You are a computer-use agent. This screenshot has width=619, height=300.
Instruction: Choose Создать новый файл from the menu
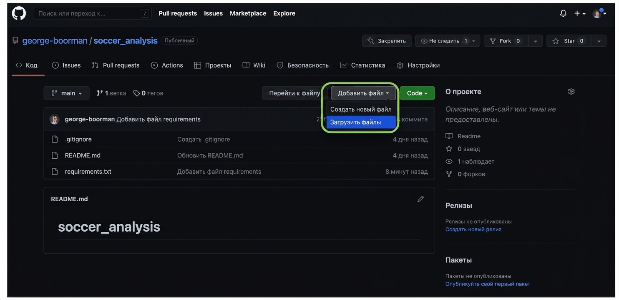(x=361, y=109)
